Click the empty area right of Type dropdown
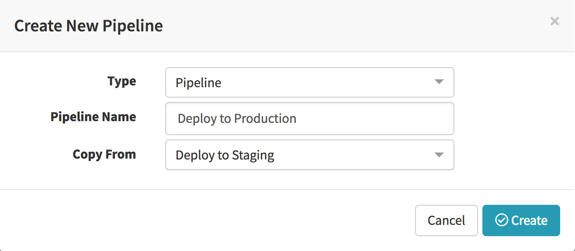 [x=511, y=82]
